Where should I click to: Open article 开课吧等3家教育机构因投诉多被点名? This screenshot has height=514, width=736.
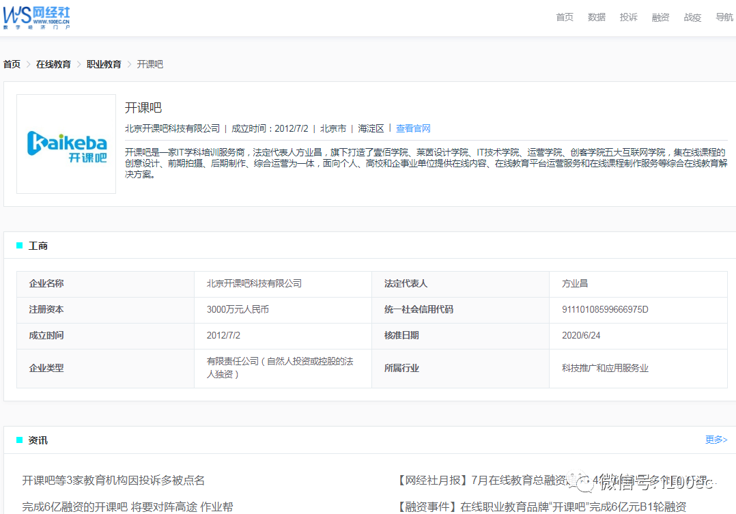(x=113, y=481)
